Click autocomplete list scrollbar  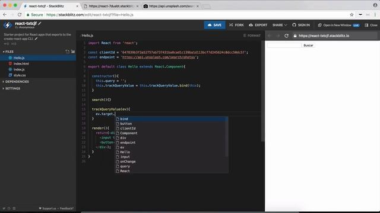point(227,137)
